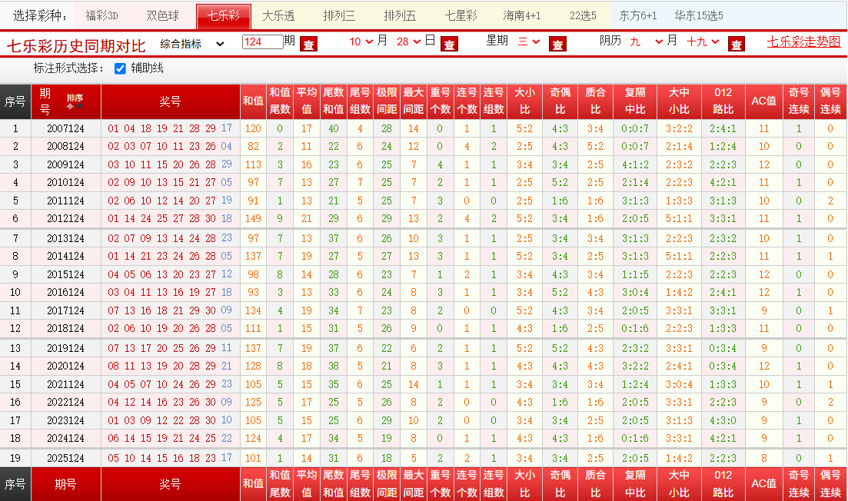Click the 查 button after the 日 dropdown
Screen dimensions: 848x501
[450, 45]
